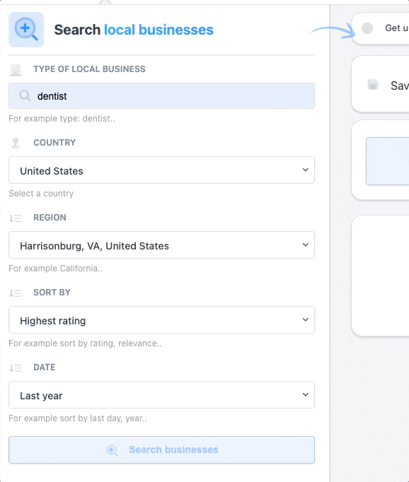Viewport: 409px width, 482px height.
Task: Click the sort-list icon beside Region
Action: [x=16, y=218]
